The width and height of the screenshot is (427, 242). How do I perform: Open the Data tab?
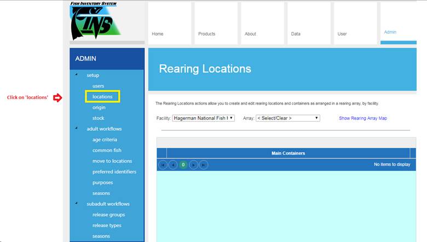click(x=309, y=23)
